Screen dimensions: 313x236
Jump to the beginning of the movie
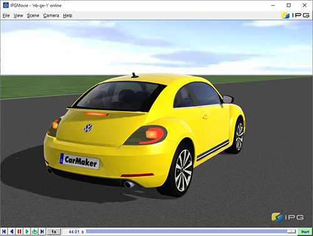pos(4,232)
